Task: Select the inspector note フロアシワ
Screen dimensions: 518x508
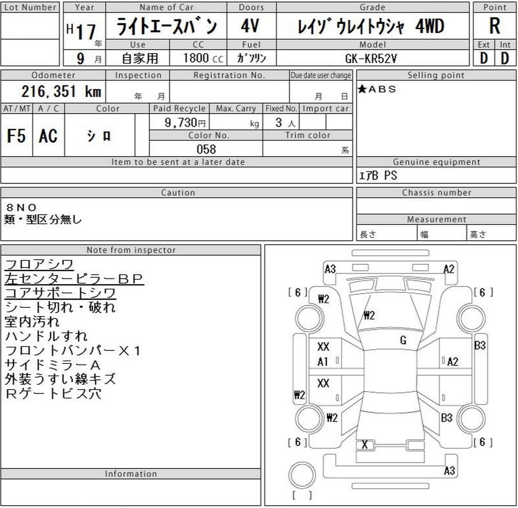Action: [39, 264]
